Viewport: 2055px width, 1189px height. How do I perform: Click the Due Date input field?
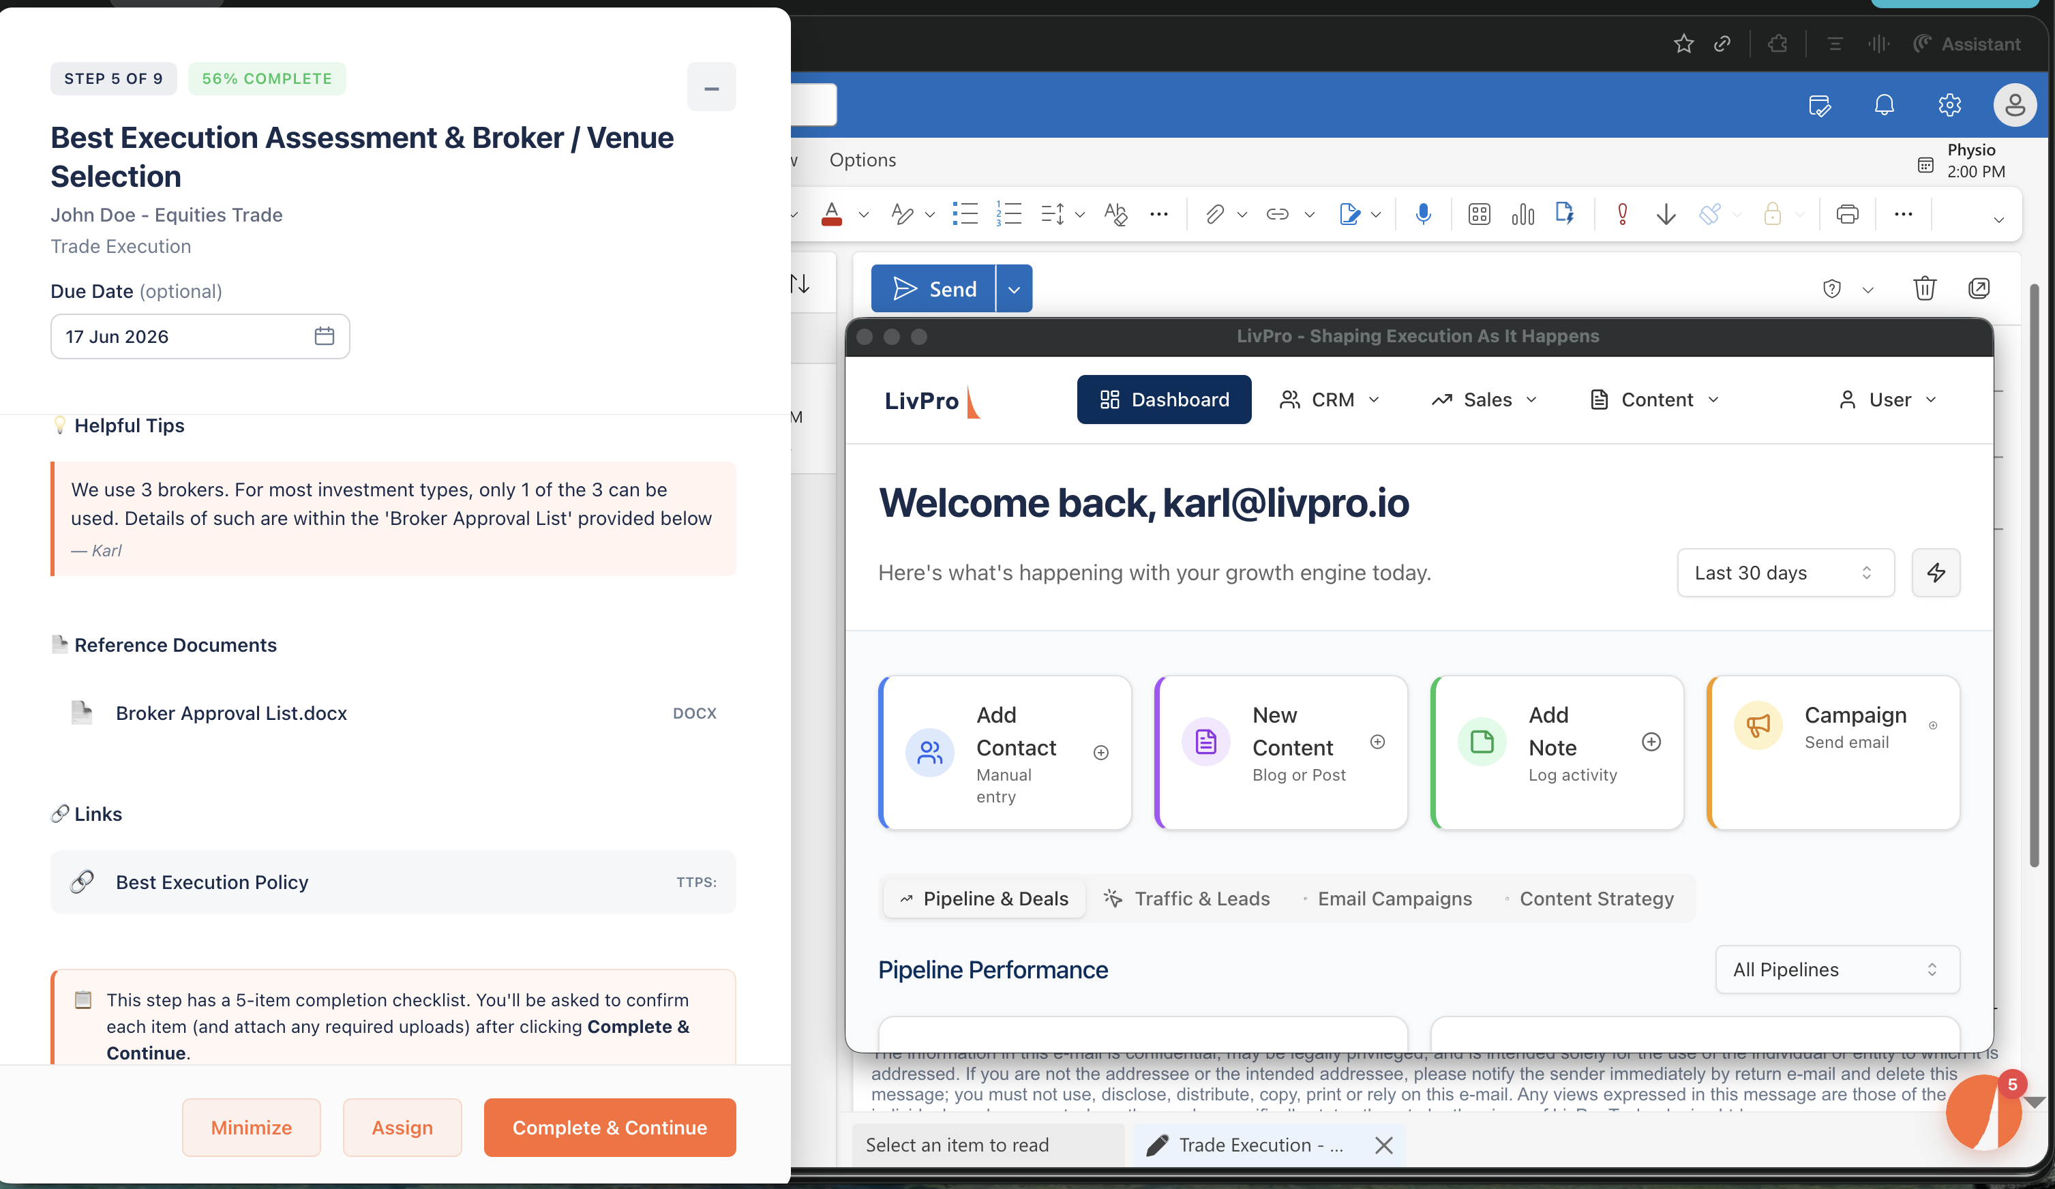[200, 336]
